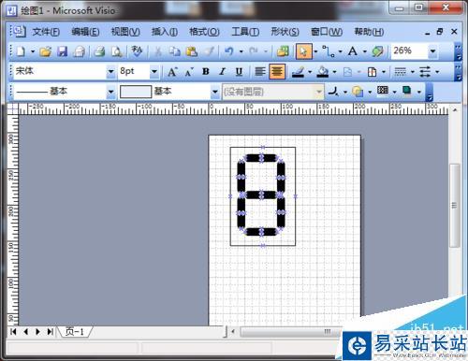Open file using the folder icon
The width and height of the screenshot is (468, 361).
[x=46, y=51]
